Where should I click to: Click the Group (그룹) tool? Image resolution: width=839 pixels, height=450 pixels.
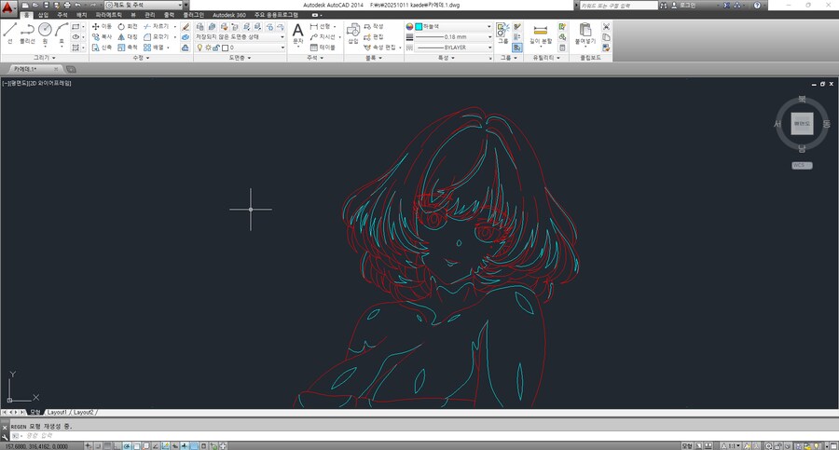[x=503, y=34]
